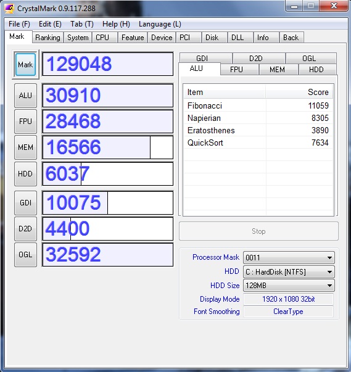351x372 pixels.
Task: Run the full Mark benchmark button
Action: pyautogui.click(x=25, y=65)
